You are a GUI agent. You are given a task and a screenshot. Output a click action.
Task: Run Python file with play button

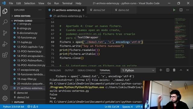click(x=174, y=10)
